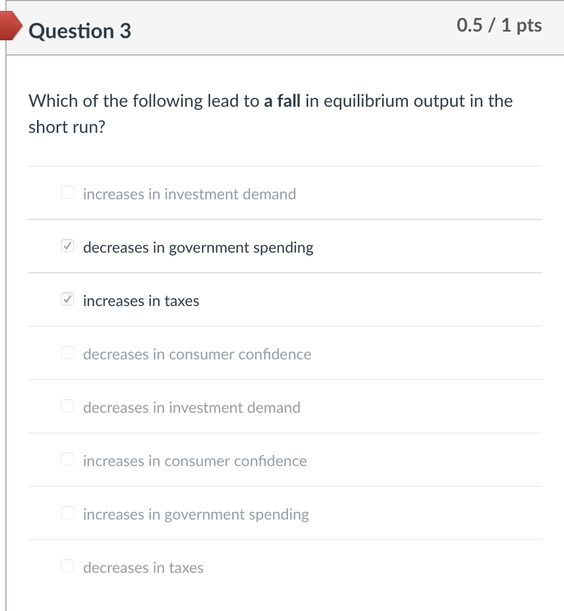The width and height of the screenshot is (564, 611).
Task: Select the answer text increases in government spending
Action: pyautogui.click(x=196, y=514)
